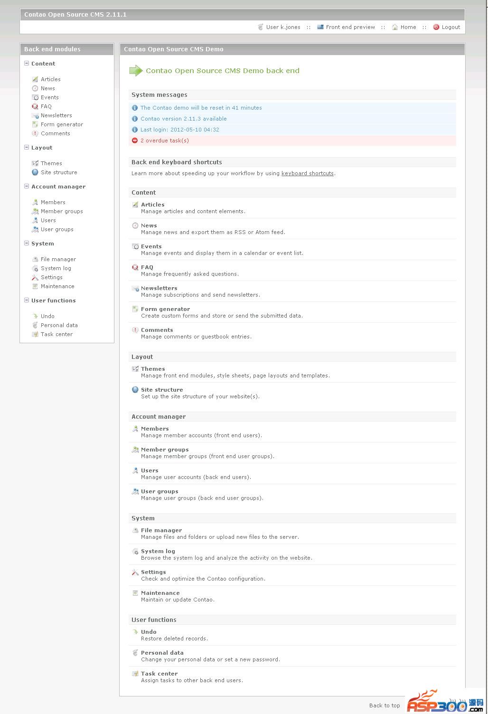
Task: Click the Comments icon in sidebar
Action: tap(35, 133)
